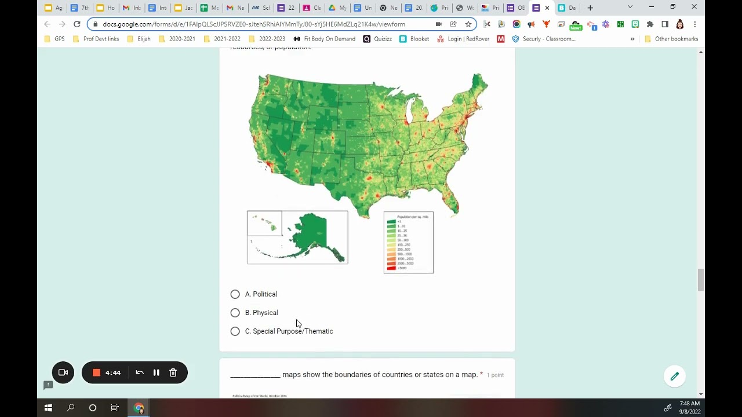
Task: Select the A. Political radio option
Action: [235, 294]
